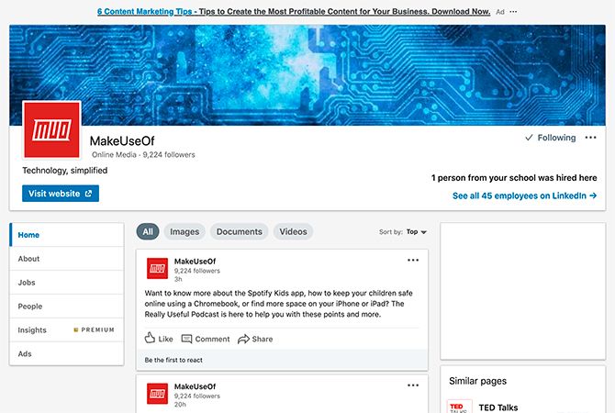Open the options menu on the 3h post
Image resolution: width=615 pixels, height=413 pixels.
[x=413, y=260]
